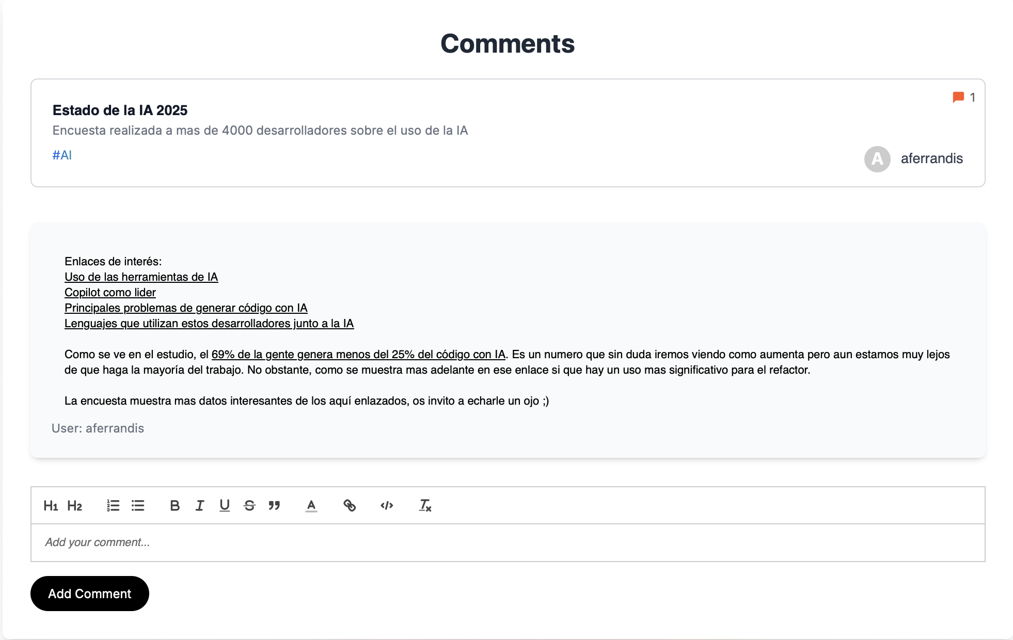Screen dimensions: 1013x640
Task: Open "Uso de las herramientas de IA" link
Action: point(141,277)
